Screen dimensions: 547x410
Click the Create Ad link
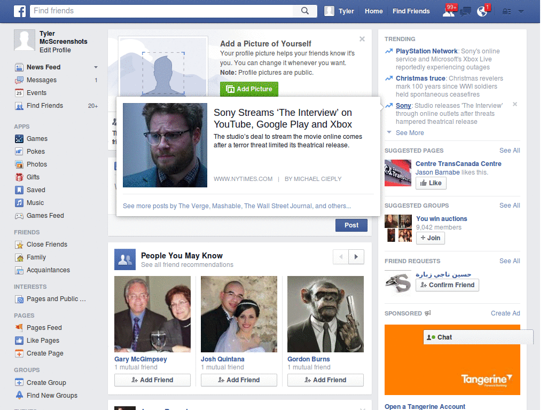pyautogui.click(x=505, y=313)
